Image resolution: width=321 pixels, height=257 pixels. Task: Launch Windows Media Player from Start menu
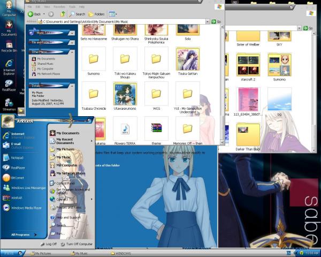pos(22,208)
